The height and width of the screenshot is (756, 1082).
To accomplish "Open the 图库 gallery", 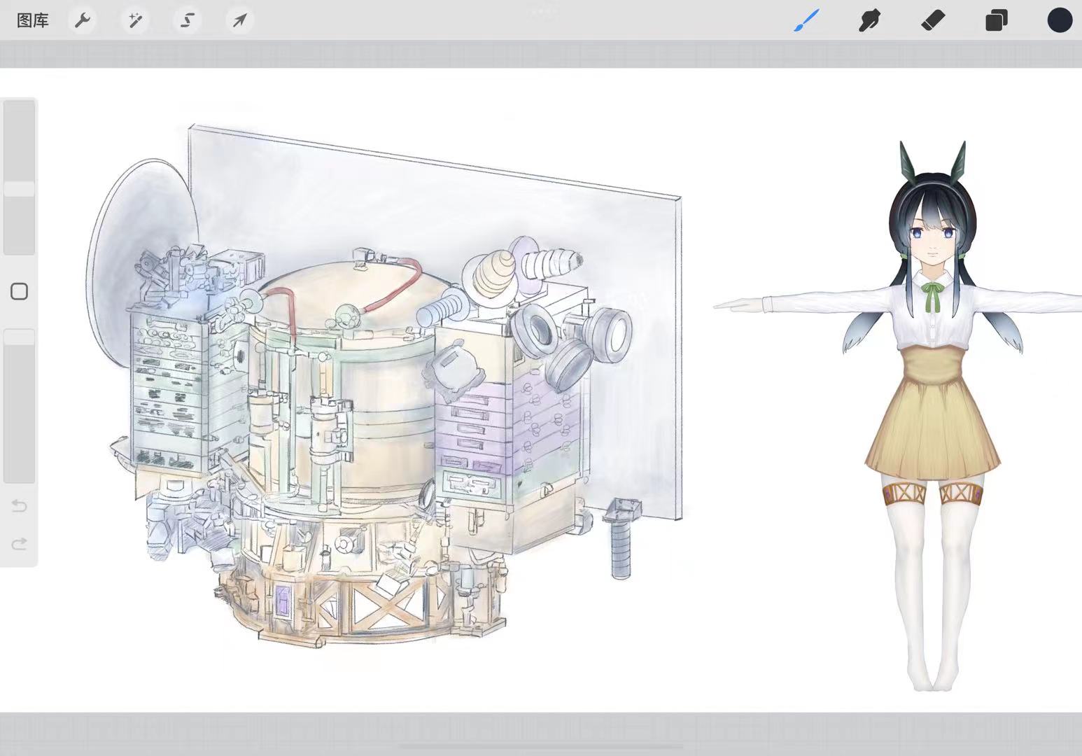I will click(32, 20).
